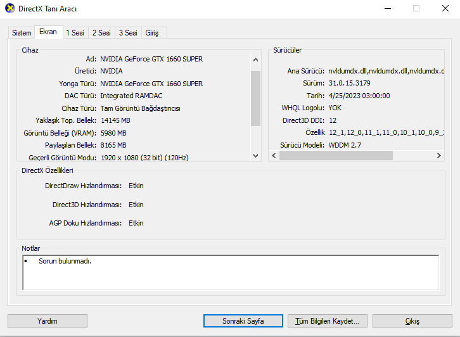Click the Cihaz list scroll up arrow
This screenshot has height=337, width=460.
255,60
